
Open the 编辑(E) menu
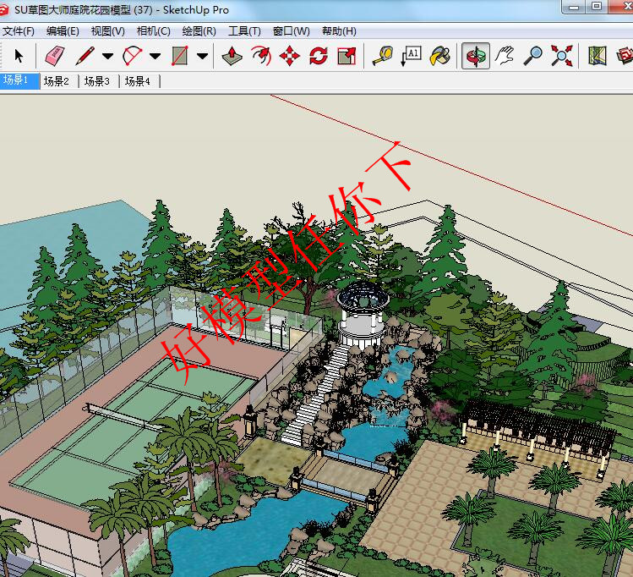click(x=63, y=31)
